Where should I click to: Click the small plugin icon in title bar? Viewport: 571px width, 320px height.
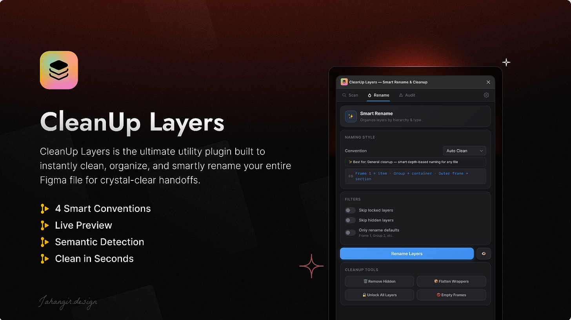click(x=344, y=82)
